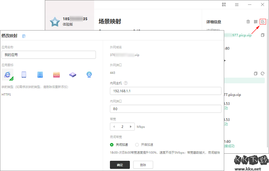Click the 体验版 account label
The width and height of the screenshot is (269, 171).
68,24
